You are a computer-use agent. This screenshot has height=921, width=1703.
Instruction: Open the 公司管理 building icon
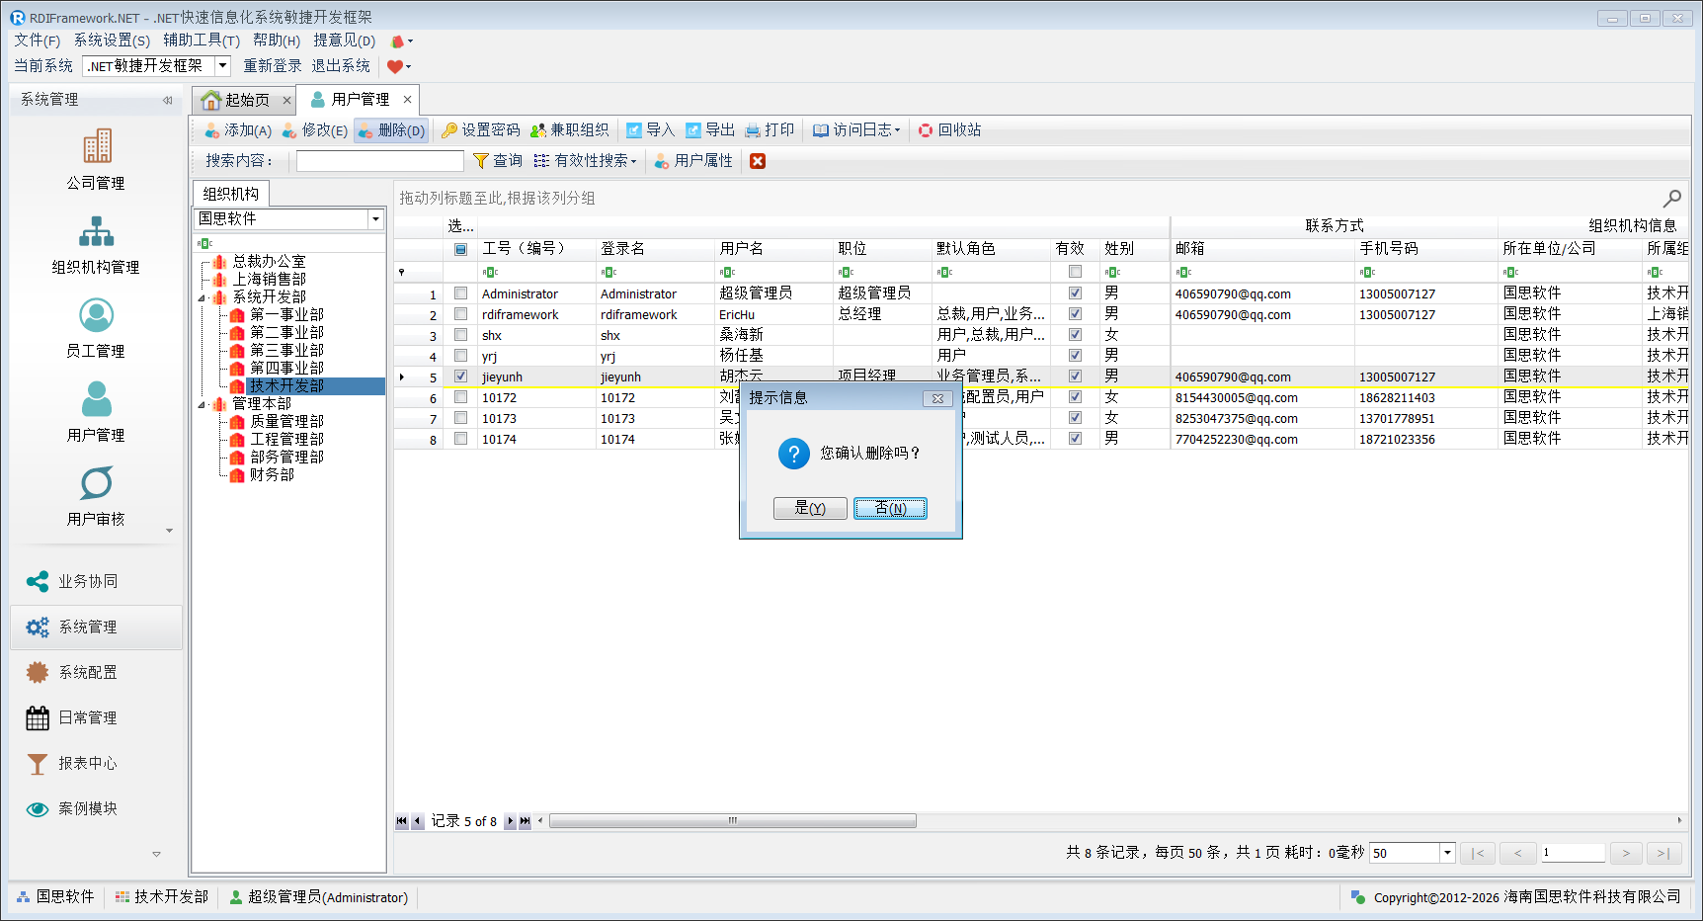96,147
